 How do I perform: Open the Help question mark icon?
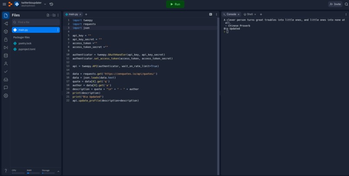tap(6, 171)
